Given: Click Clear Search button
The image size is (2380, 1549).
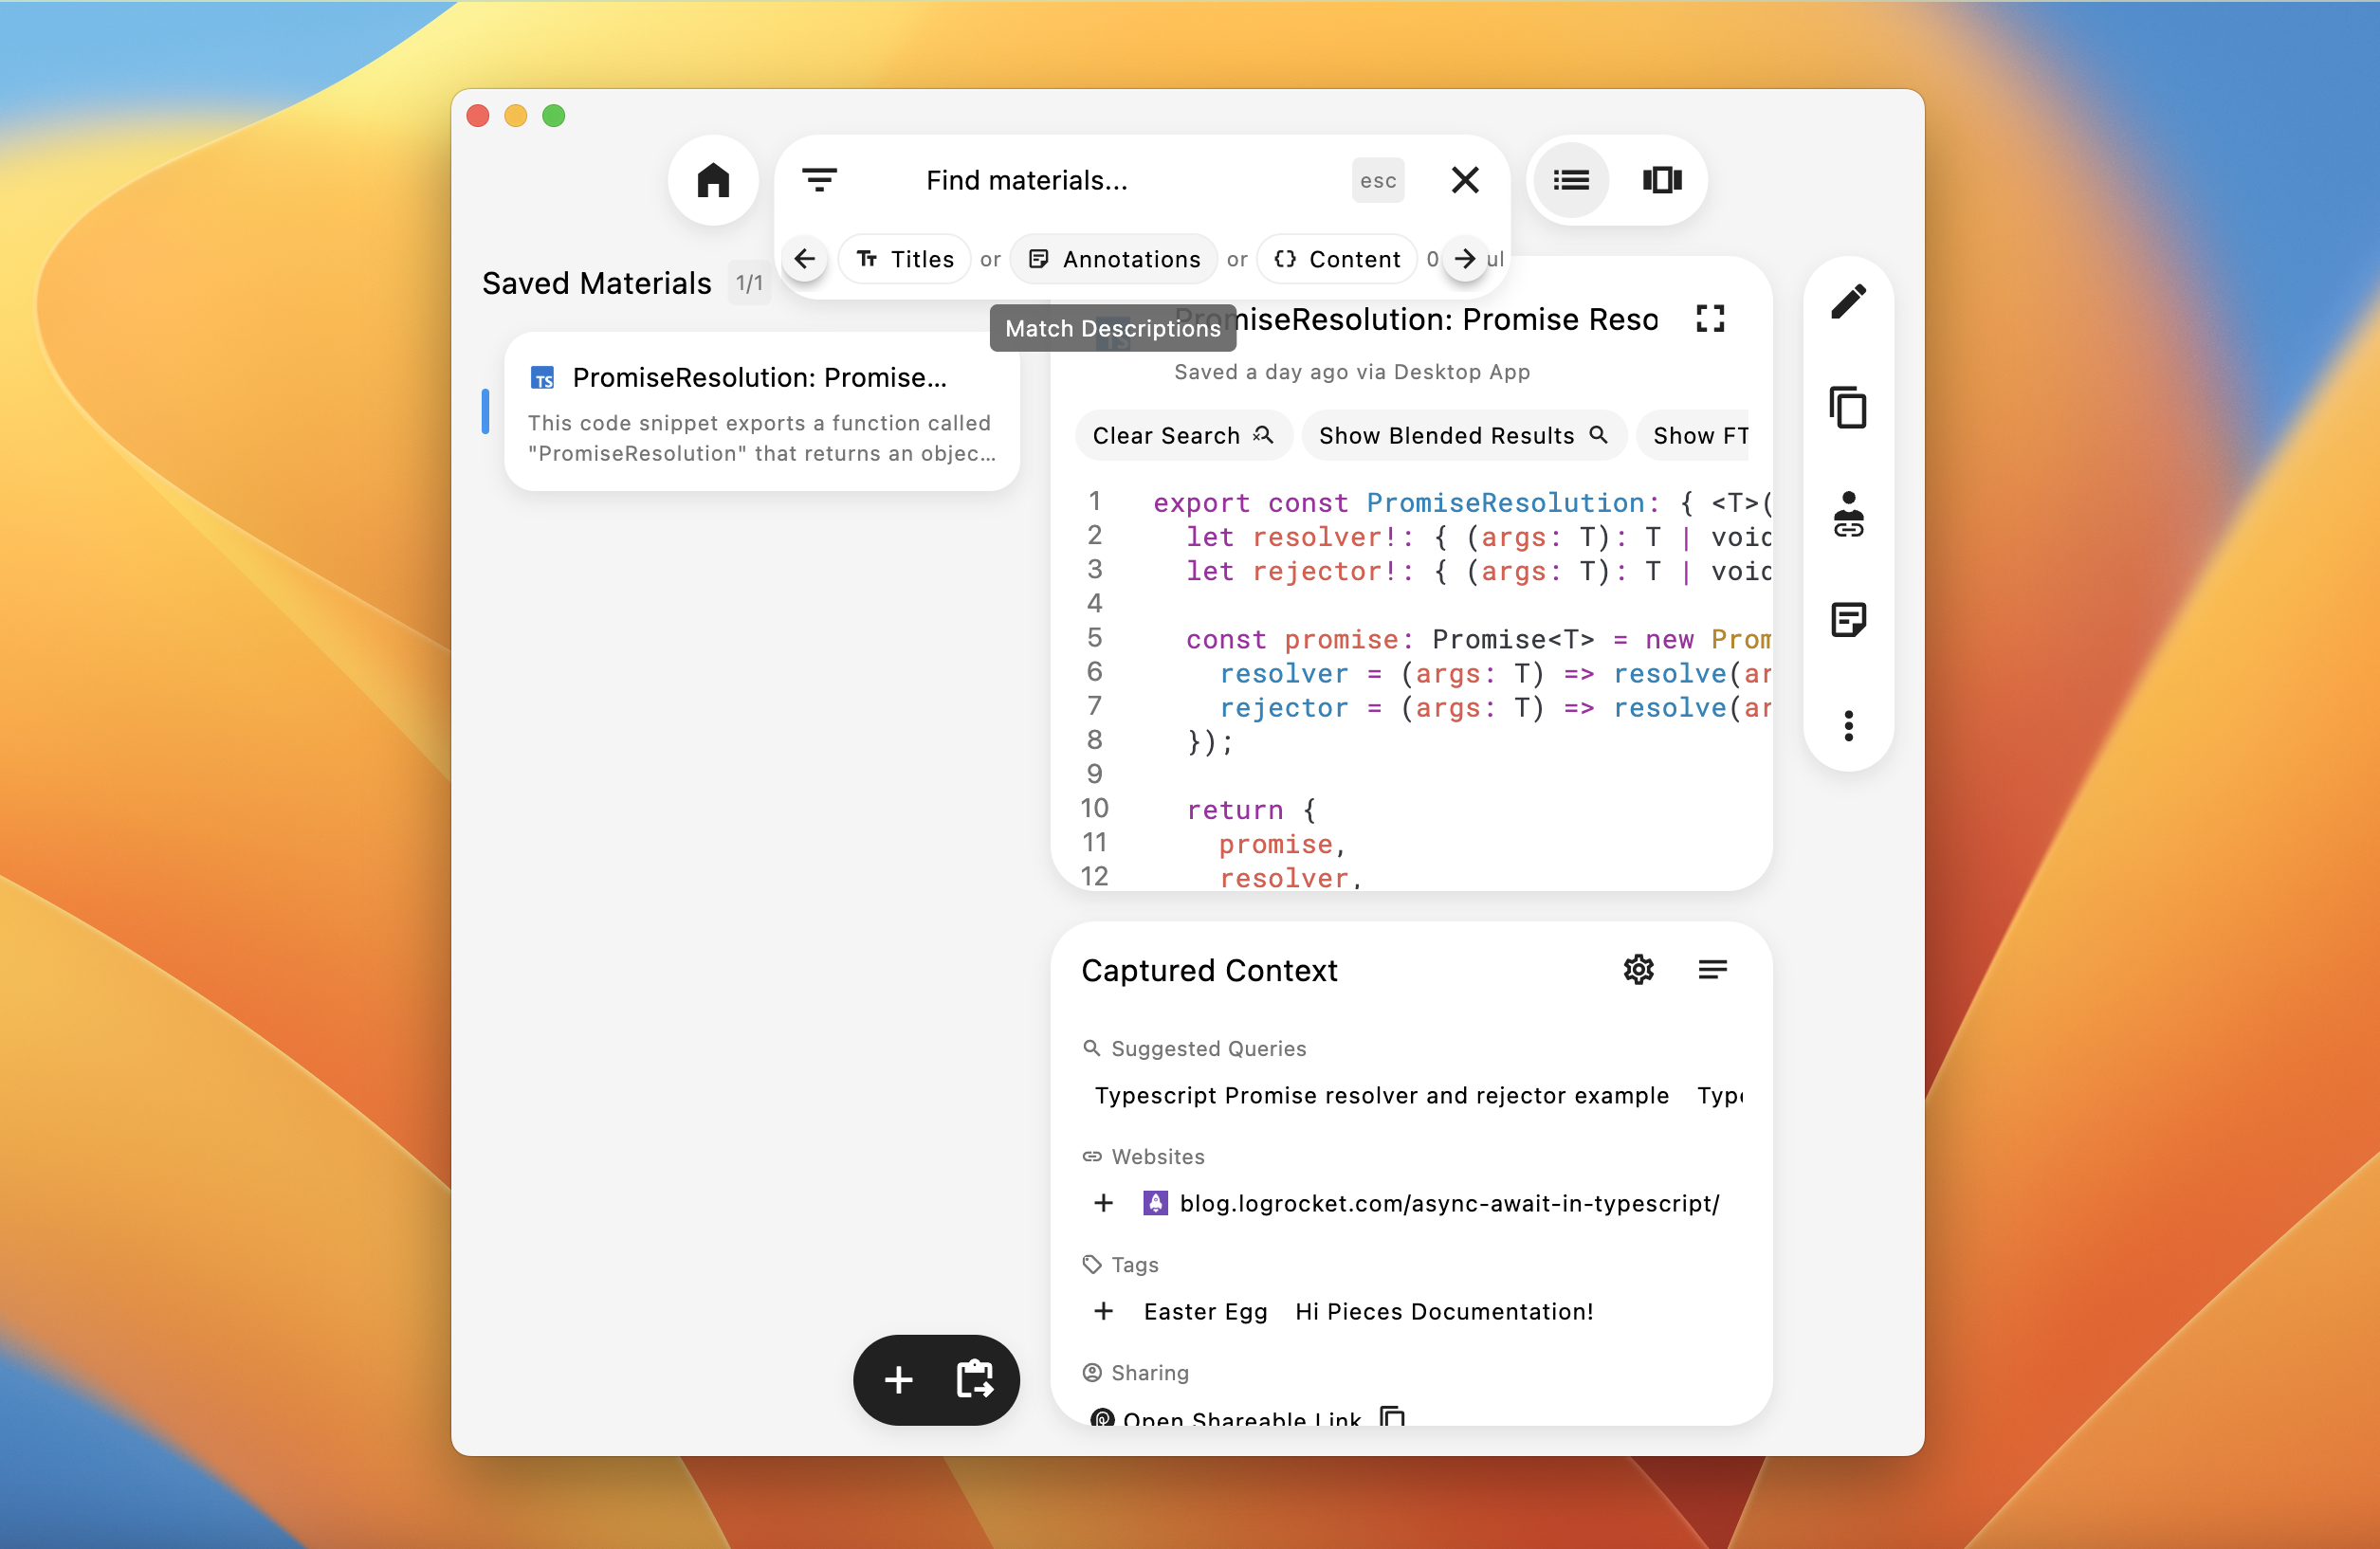Looking at the screenshot, I should click(x=1183, y=436).
